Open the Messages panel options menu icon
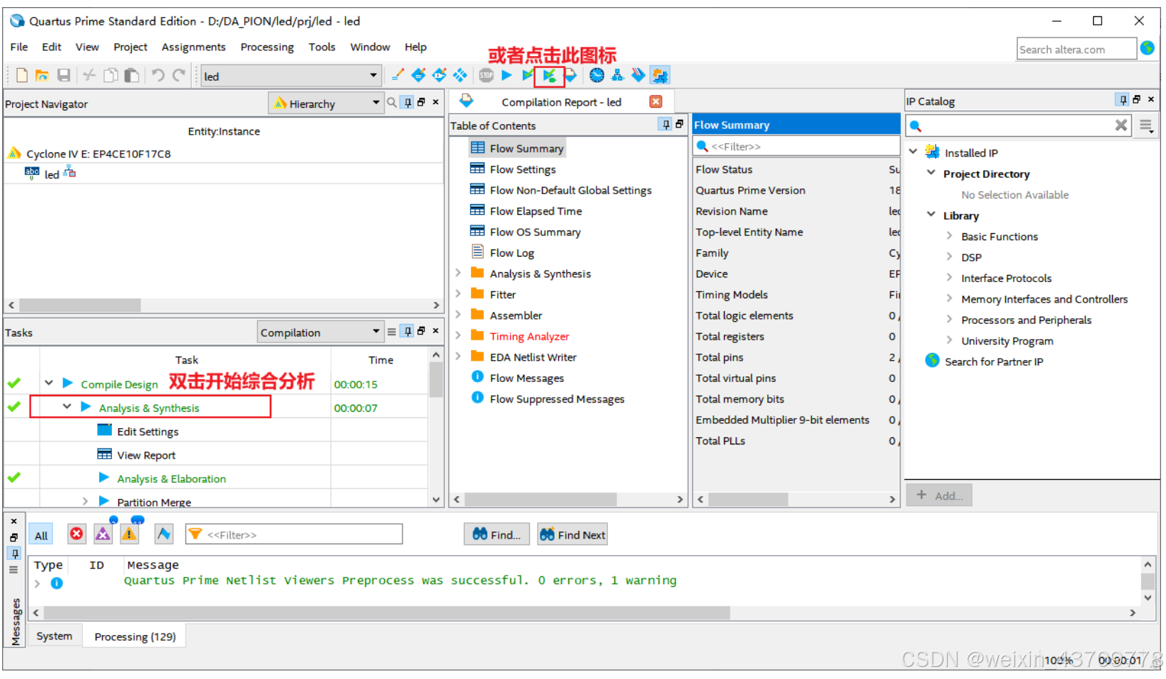The width and height of the screenshot is (1166, 679). [13, 569]
